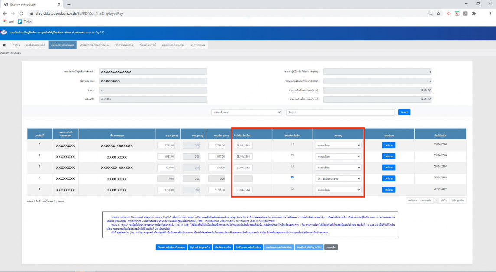Open reason dropdown in row 3
Viewport: 496px width, 272px height.
pos(338,168)
